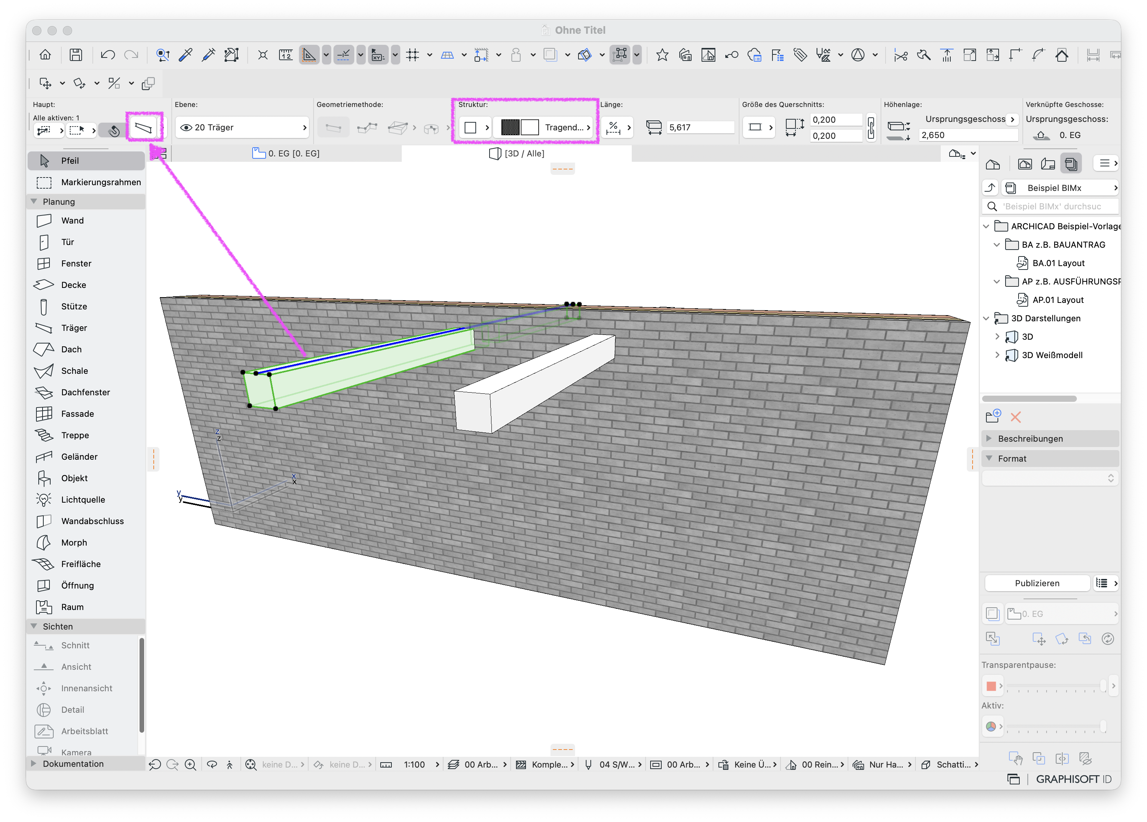Collapse the Planung toolbox section
This screenshot has width=1147, height=822.
pyautogui.click(x=34, y=201)
